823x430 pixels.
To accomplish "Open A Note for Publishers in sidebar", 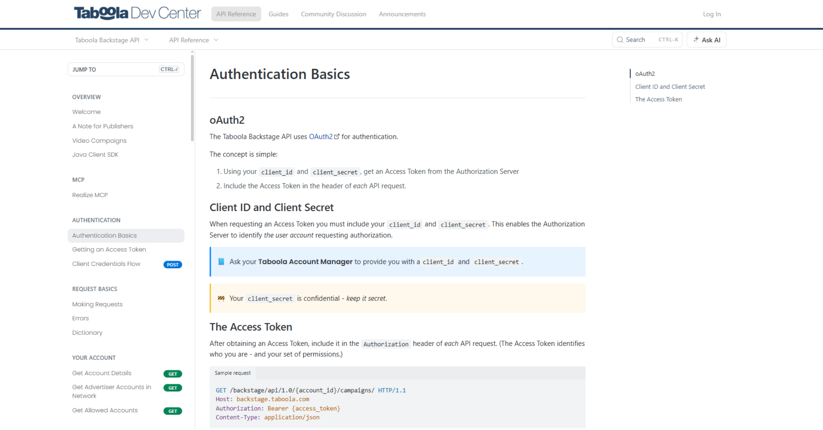I will tap(103, 126).
